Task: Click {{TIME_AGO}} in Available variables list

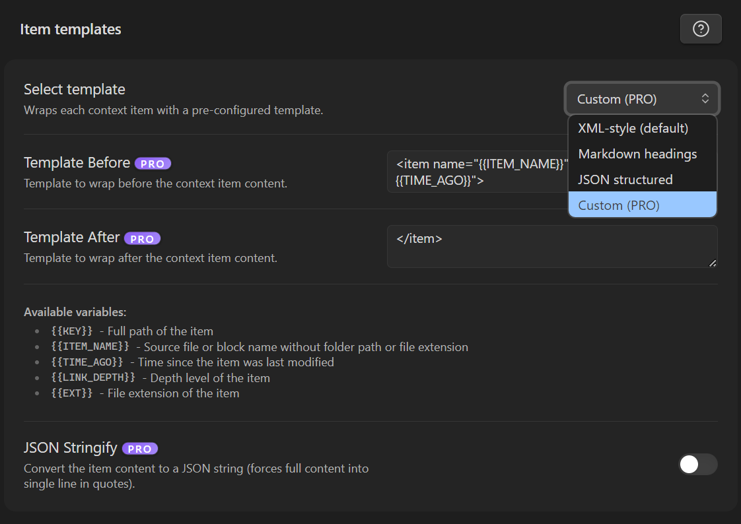Action: click(87, 362)
